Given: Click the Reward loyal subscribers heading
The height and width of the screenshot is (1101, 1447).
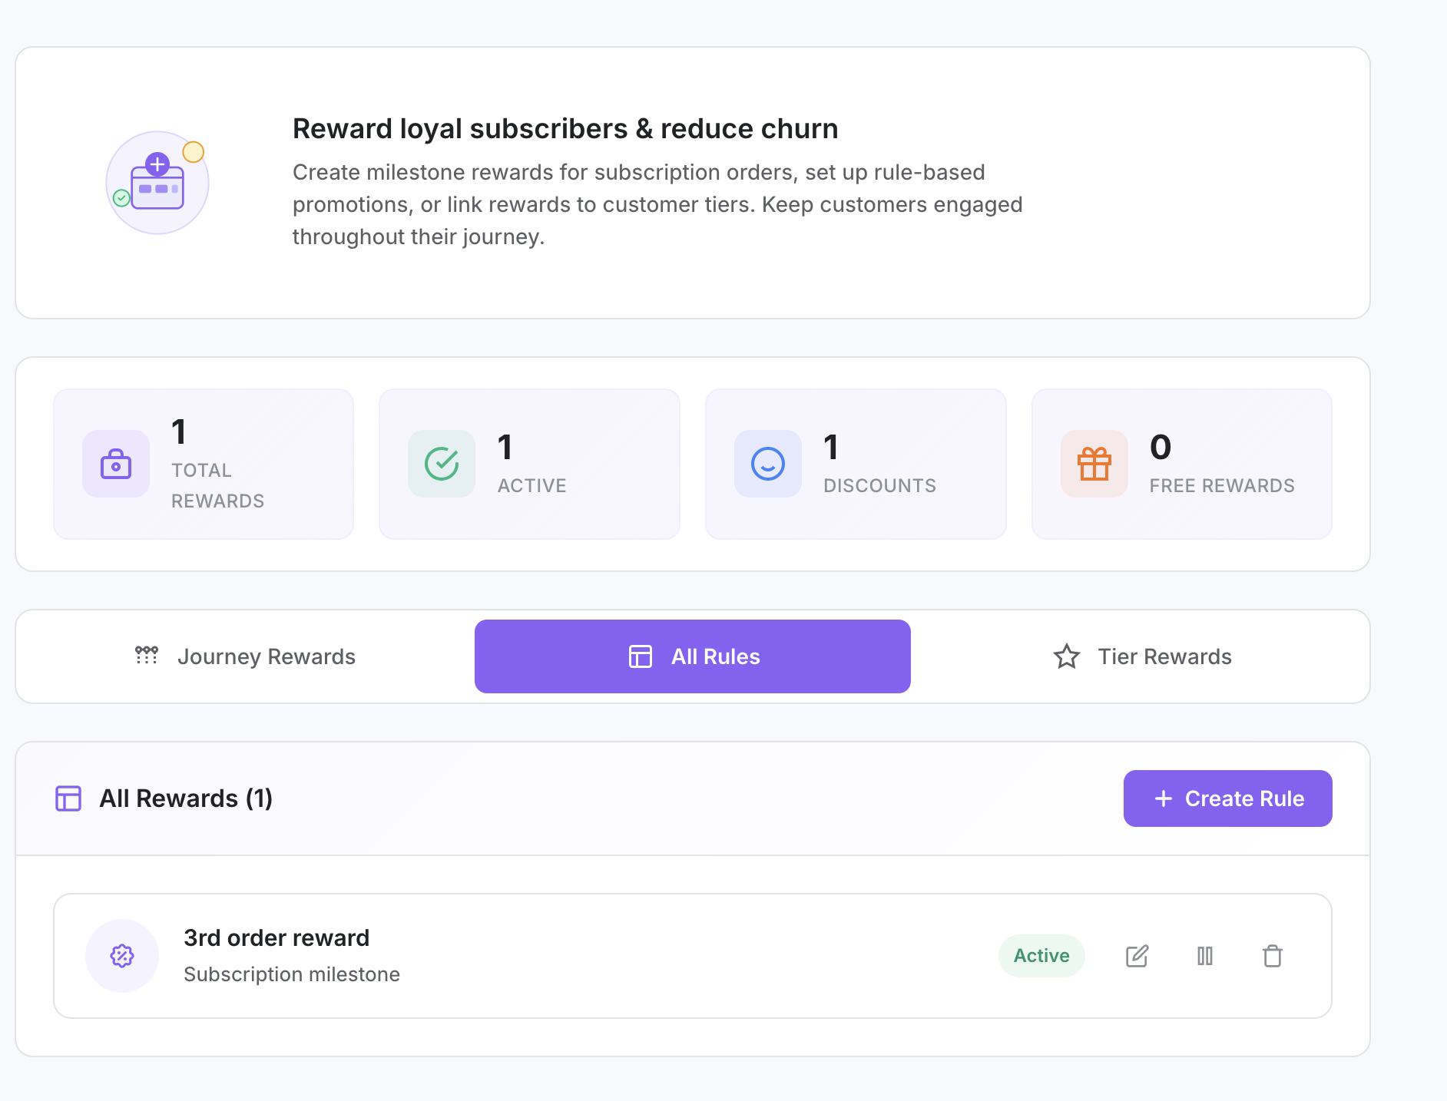Looking at the screenshot, I should (565, 129).
